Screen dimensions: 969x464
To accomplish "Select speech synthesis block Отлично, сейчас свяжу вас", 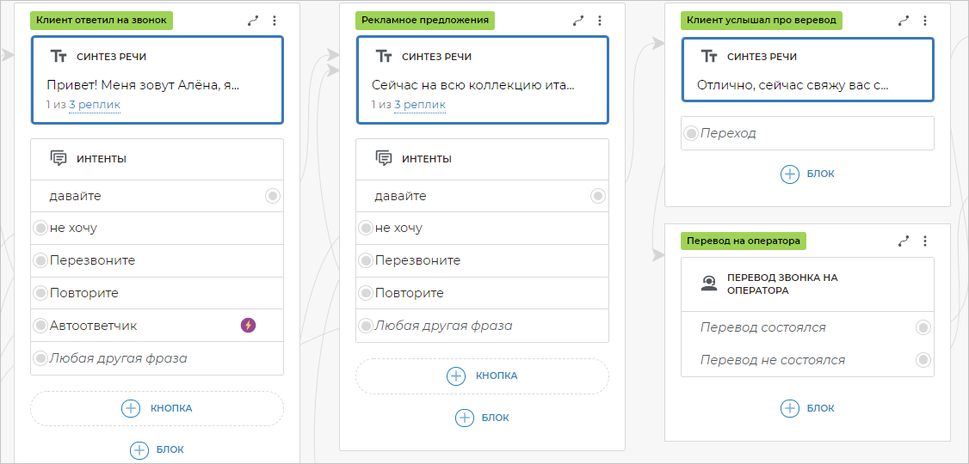I will pyautogui.click(x=807, y=70).
